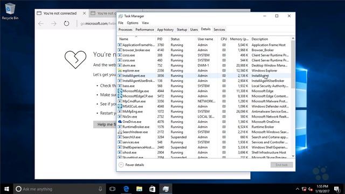Select the SearchIndexer.exe icon

coord(120,132)
